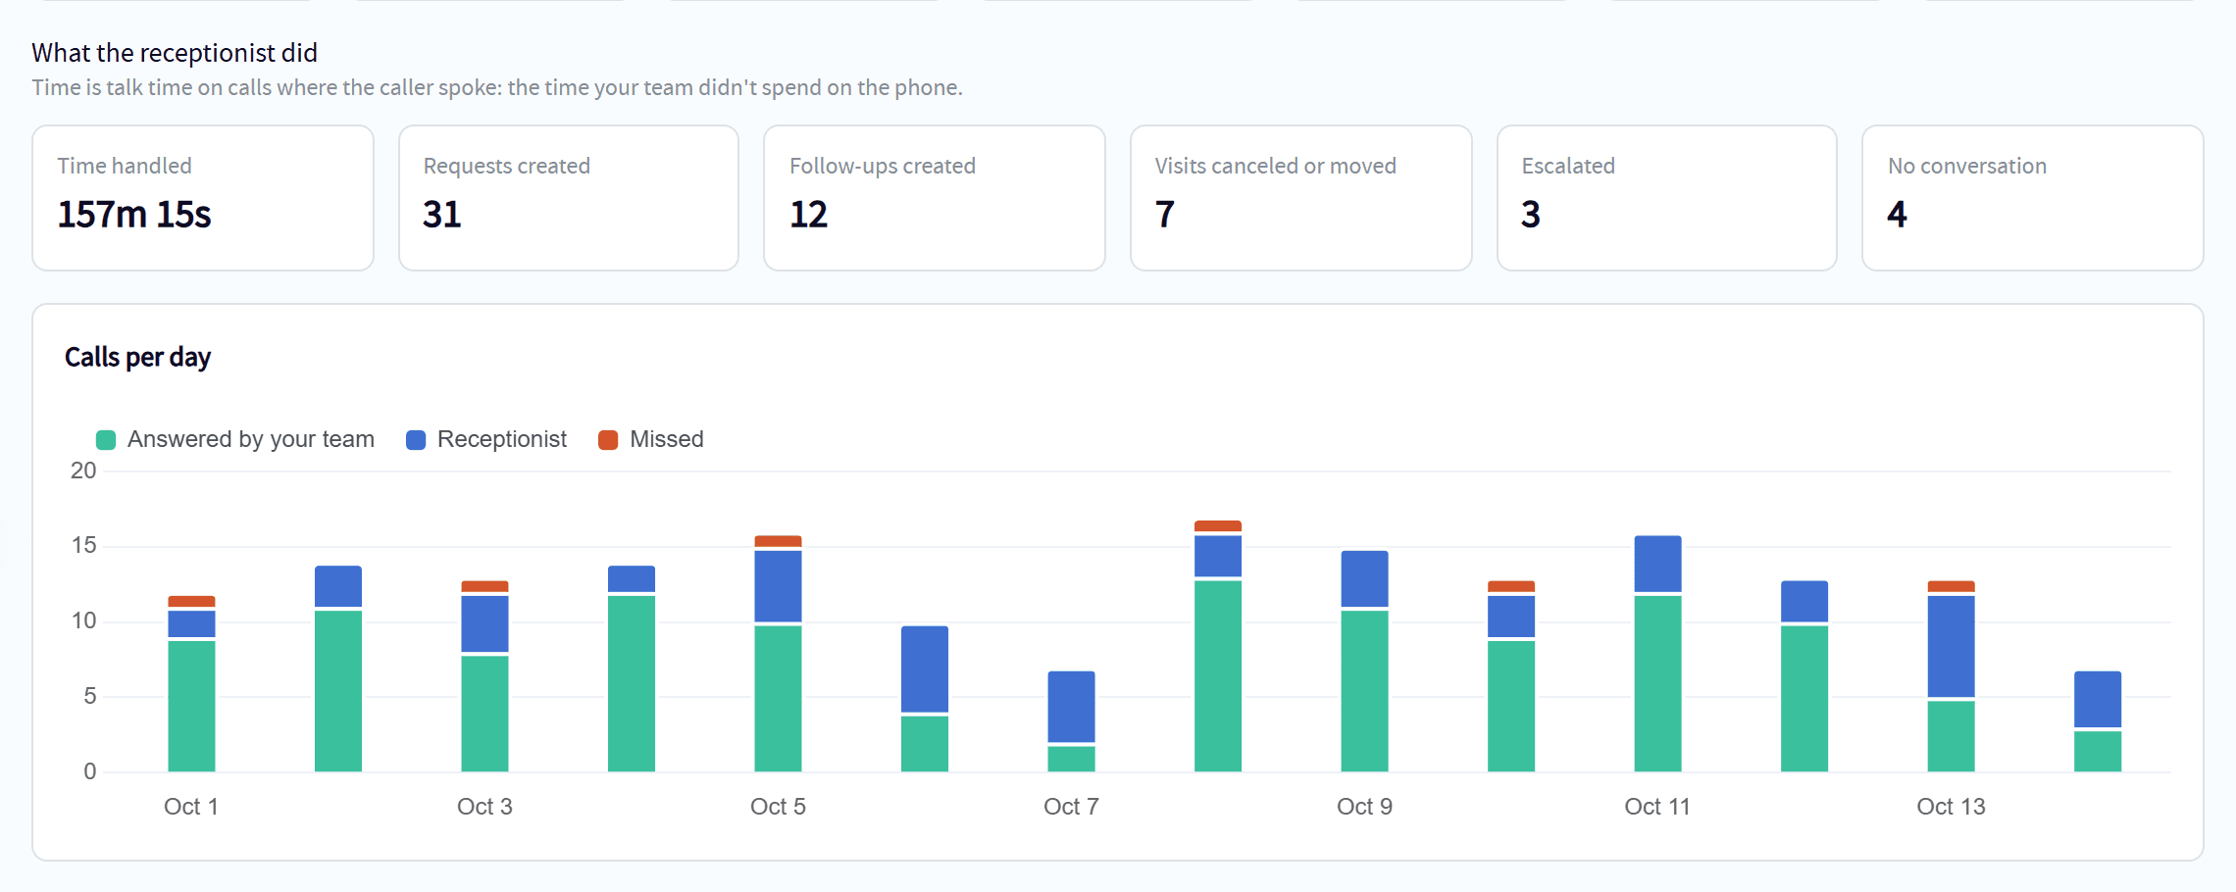The height and width of the screenshot is (892, 2236).
Task: Click the '15' y-axis label
Action: coord(83,546)
